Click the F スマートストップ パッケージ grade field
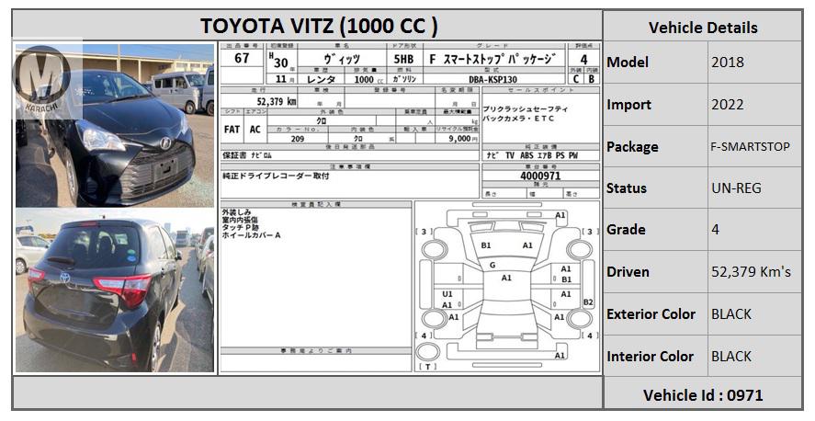Screen dimensions: 815x421 494,59
